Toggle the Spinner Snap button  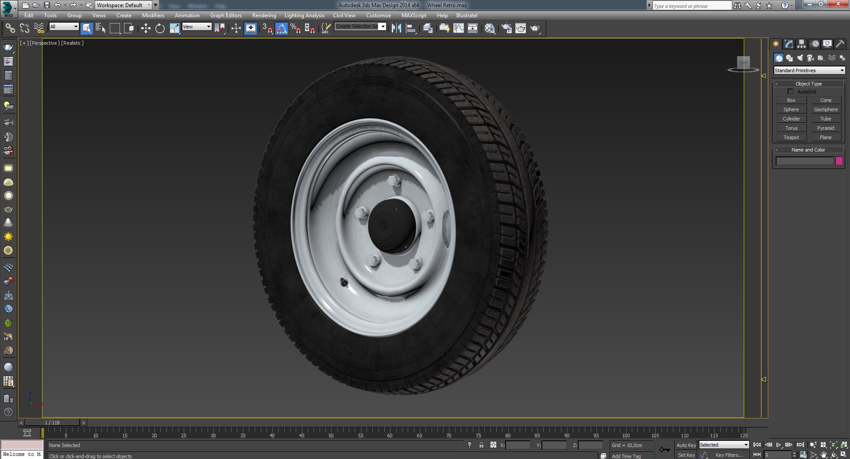310,28
